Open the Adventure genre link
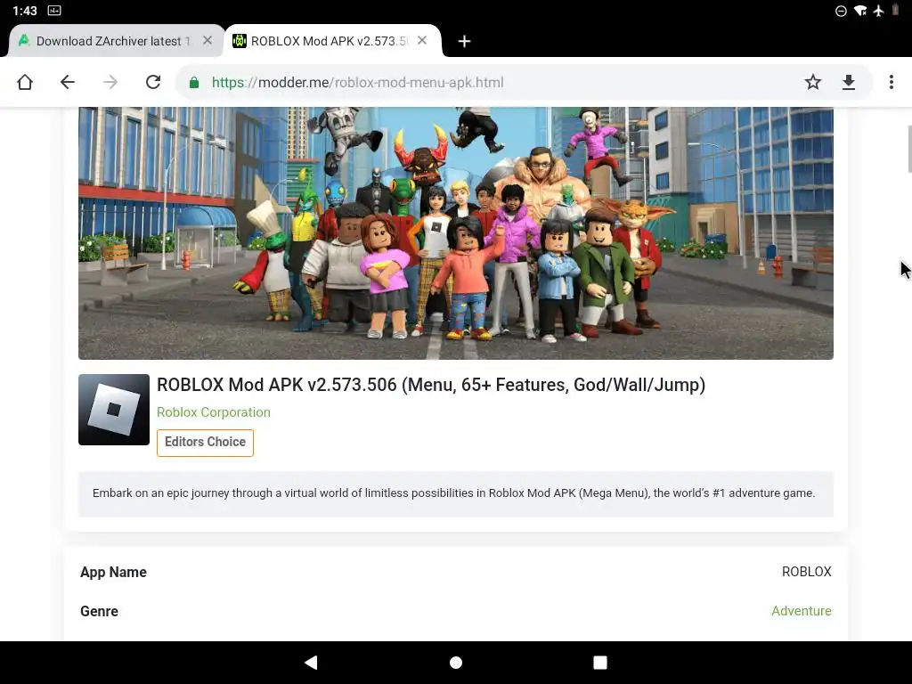This screenshot has width=912, height=684. click(x=802, y=611)
